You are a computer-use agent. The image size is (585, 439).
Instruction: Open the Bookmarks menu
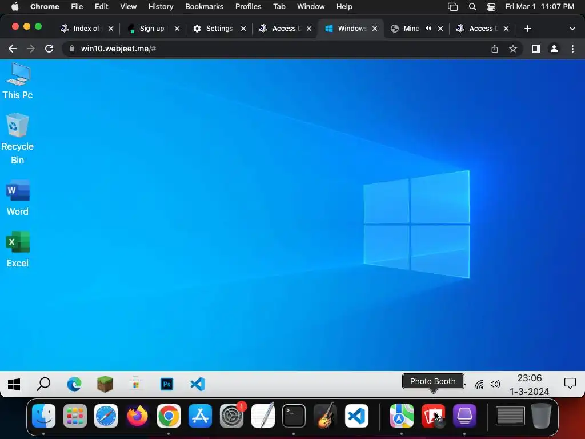[204, 6]
